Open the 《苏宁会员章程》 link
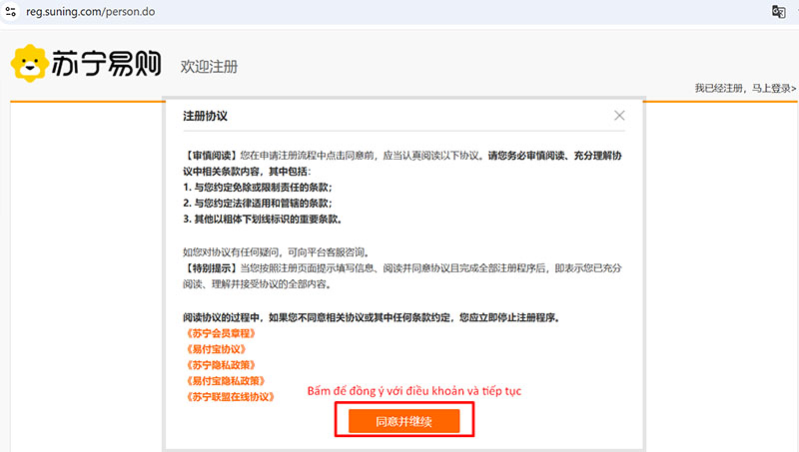Image resolution: width=799 pixels, height=452 pixels. pos(221,333)
